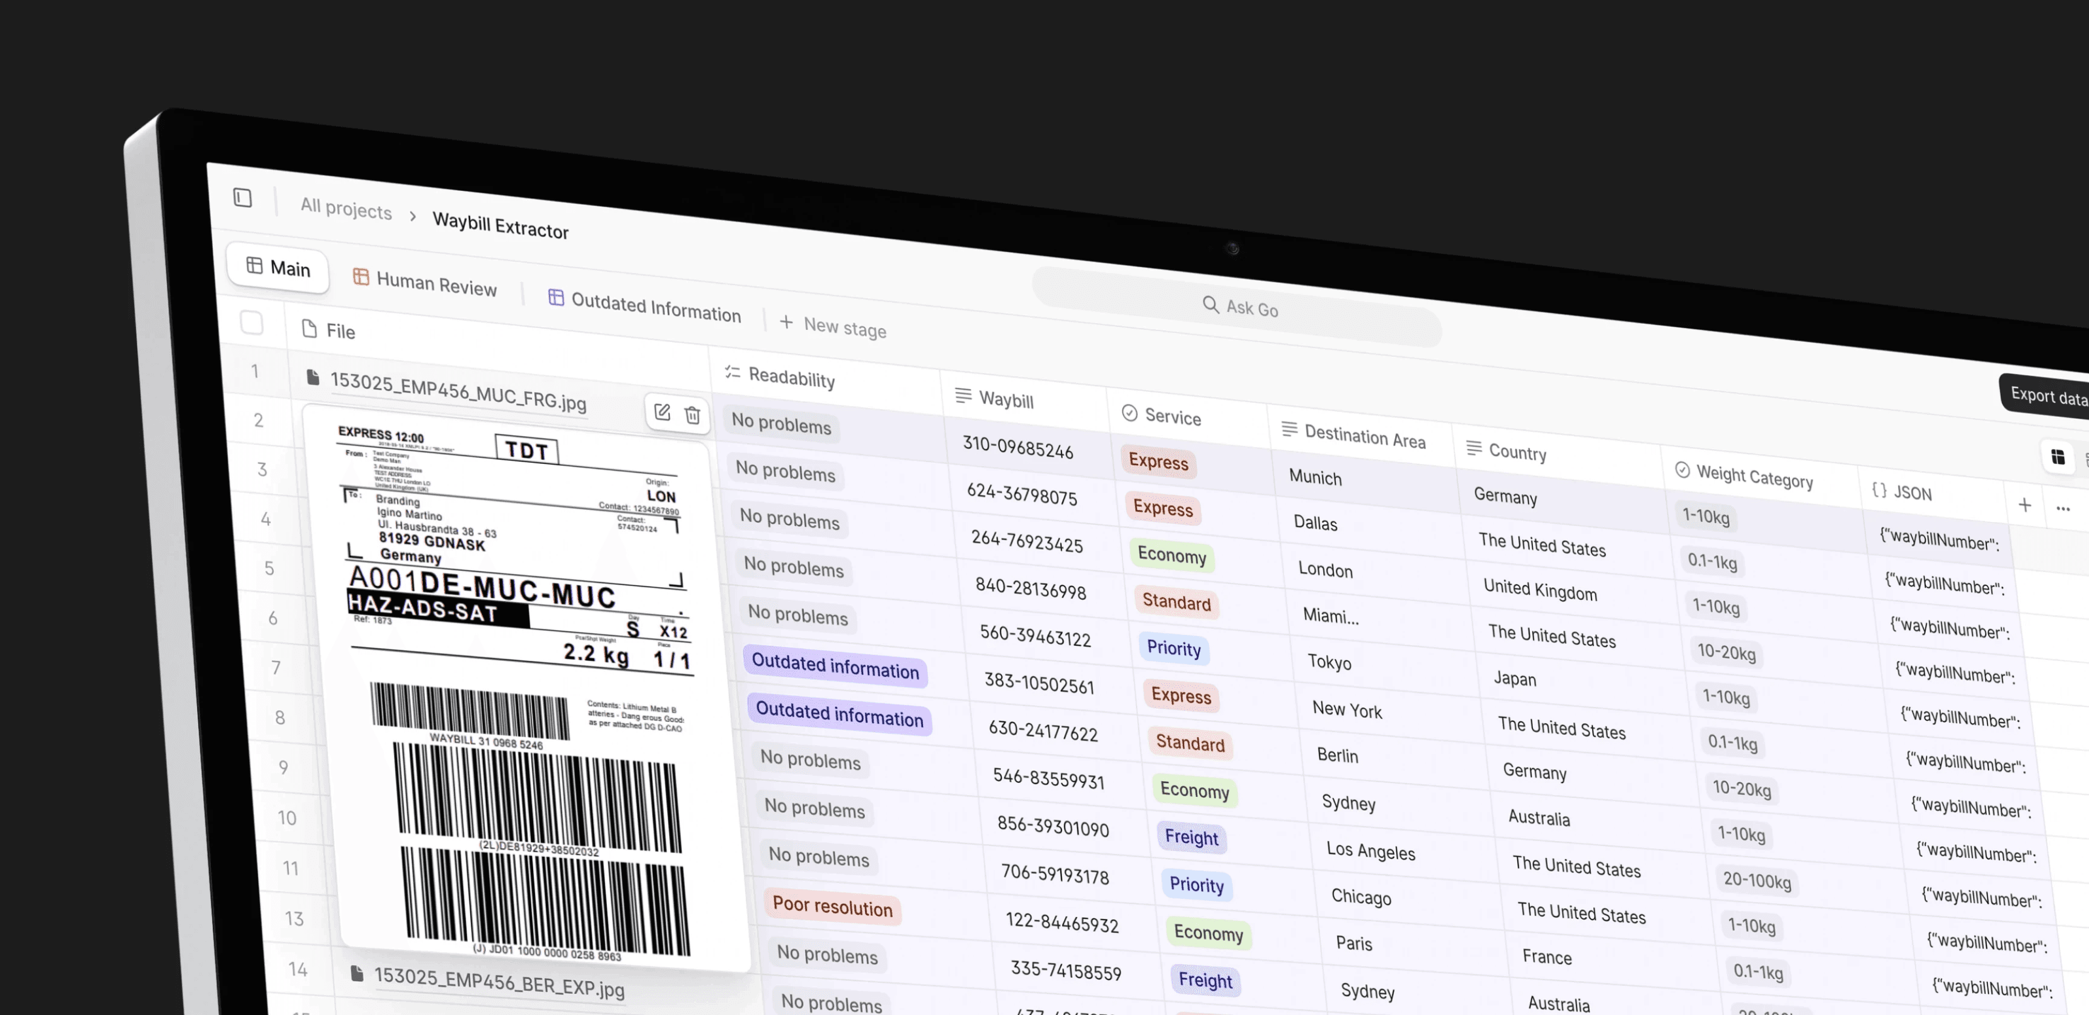Select file 153025_EMP456_BER_EXP.jpg
Viewport: 2089px width, 1015px height.
click(x=499, y=982)
